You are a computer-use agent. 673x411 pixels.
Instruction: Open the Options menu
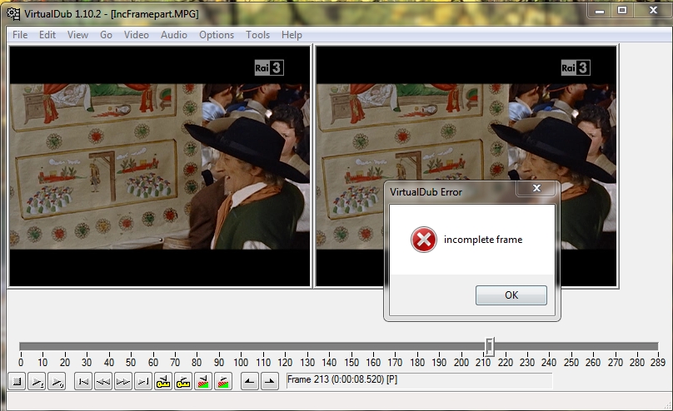(x=217, y=35)
